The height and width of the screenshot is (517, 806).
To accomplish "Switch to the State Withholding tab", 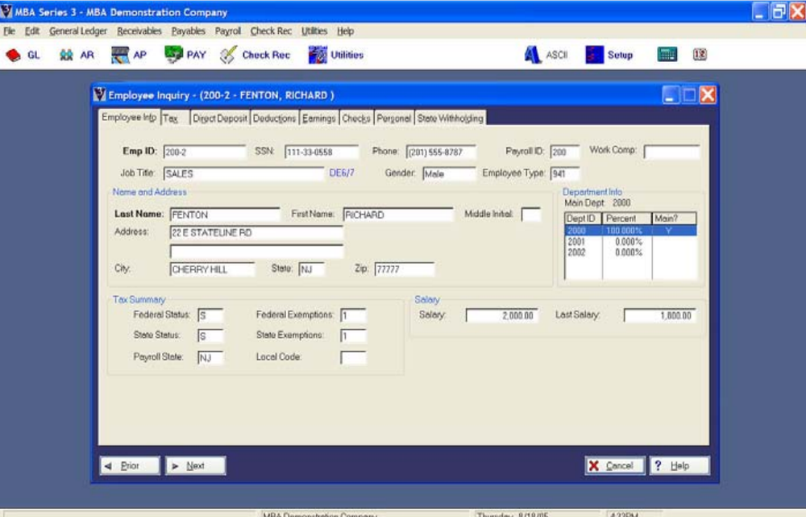I will (451, 119).
